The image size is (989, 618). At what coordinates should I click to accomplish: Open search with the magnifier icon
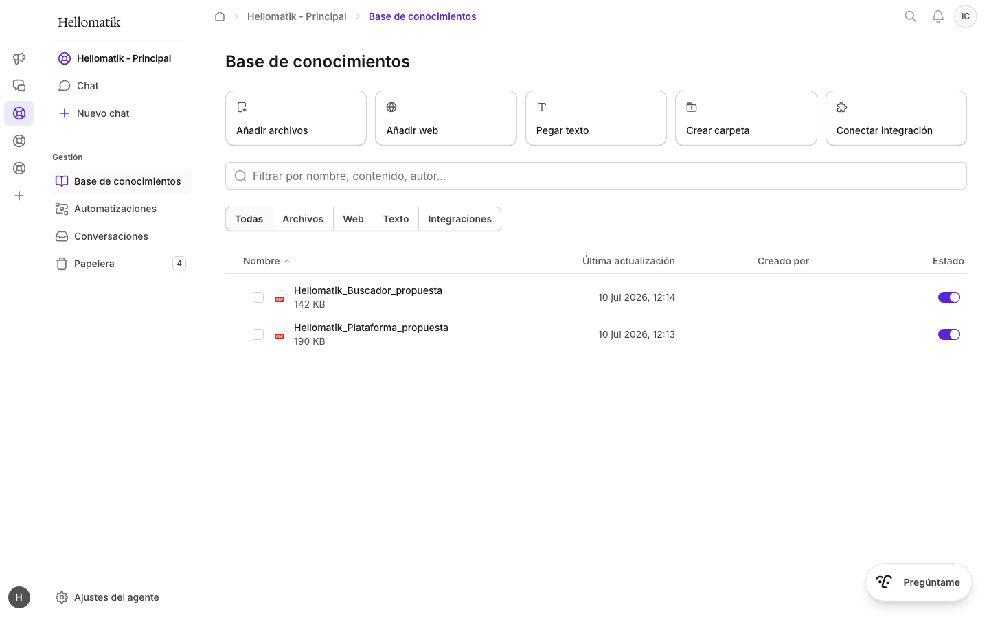pos(911,16)
